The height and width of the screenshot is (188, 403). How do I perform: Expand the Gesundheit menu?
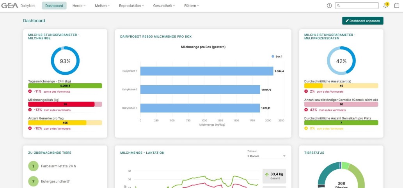pyautogui.click(x=164, y=5)
